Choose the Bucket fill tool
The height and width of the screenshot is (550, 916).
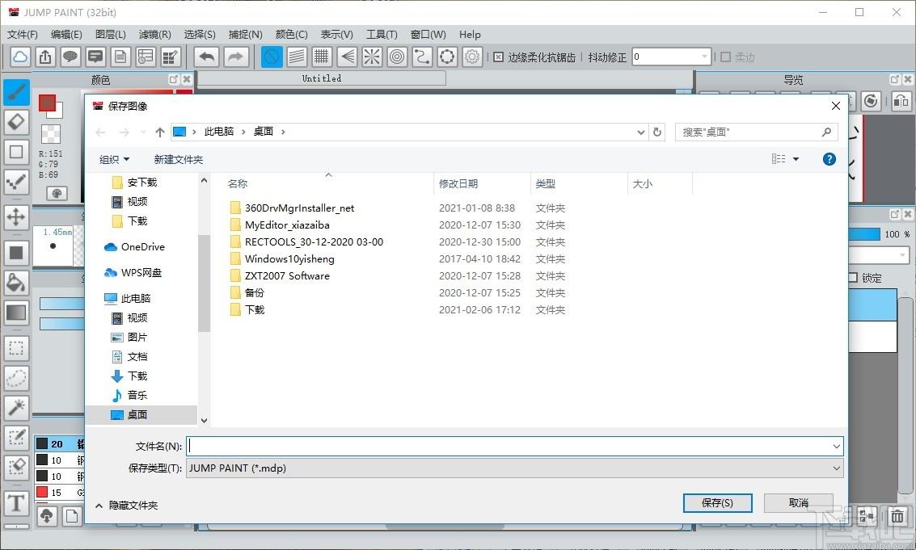[x=16, y=282]
